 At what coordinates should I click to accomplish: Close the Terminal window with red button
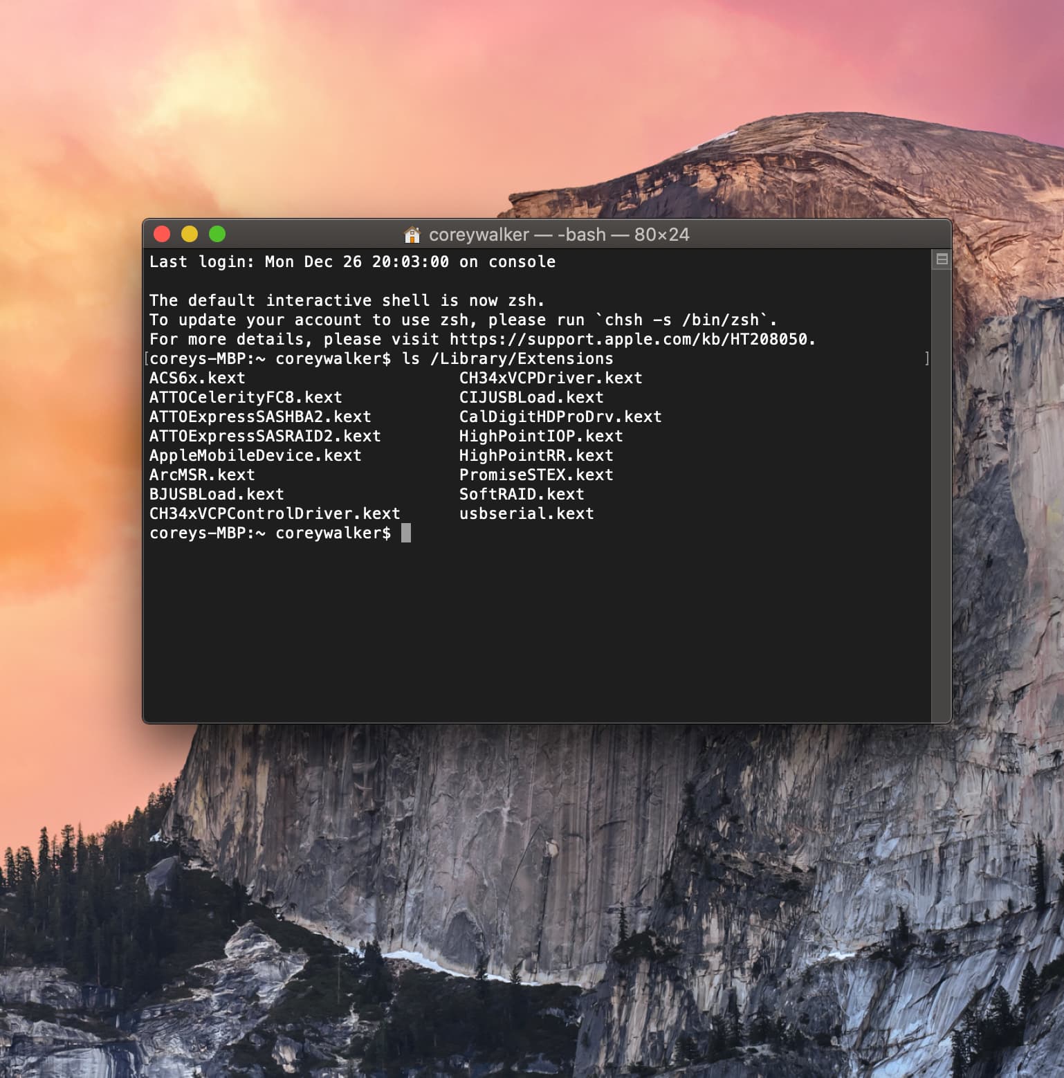(162, 235)
